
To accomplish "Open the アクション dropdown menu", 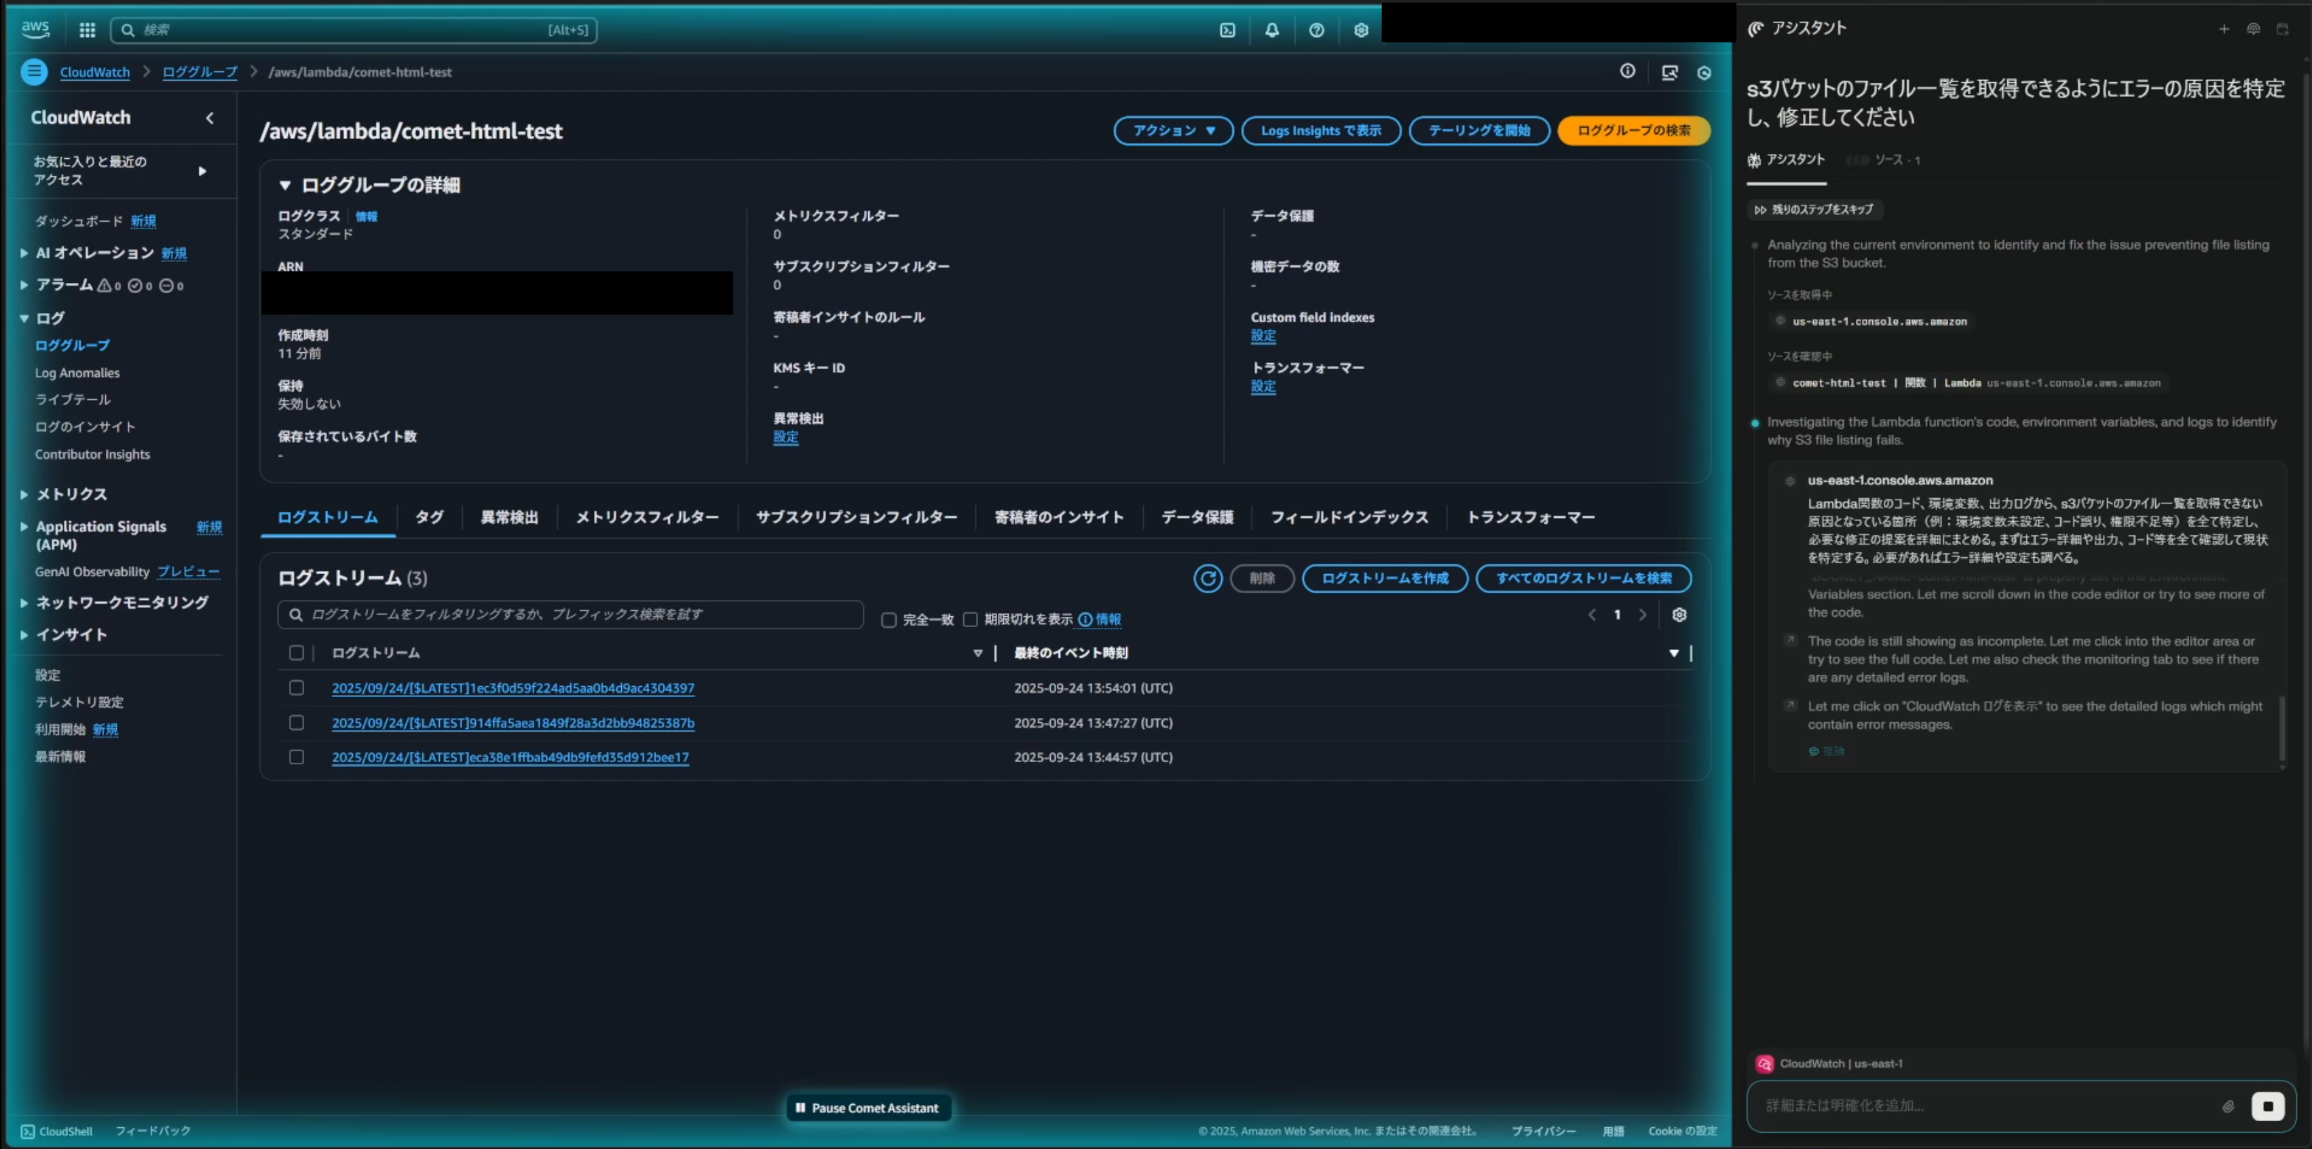I will [x=1173, y=130].
